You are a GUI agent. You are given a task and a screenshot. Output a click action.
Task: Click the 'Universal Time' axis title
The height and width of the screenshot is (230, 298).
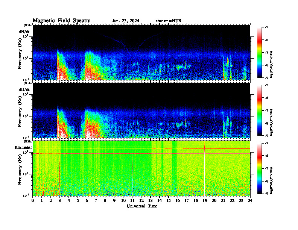(x=142, y=206)
